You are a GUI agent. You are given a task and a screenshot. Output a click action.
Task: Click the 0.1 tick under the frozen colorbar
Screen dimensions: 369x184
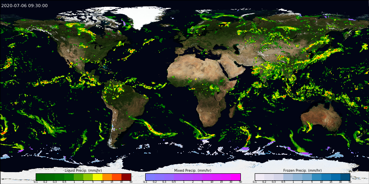[x=255, y=182]
